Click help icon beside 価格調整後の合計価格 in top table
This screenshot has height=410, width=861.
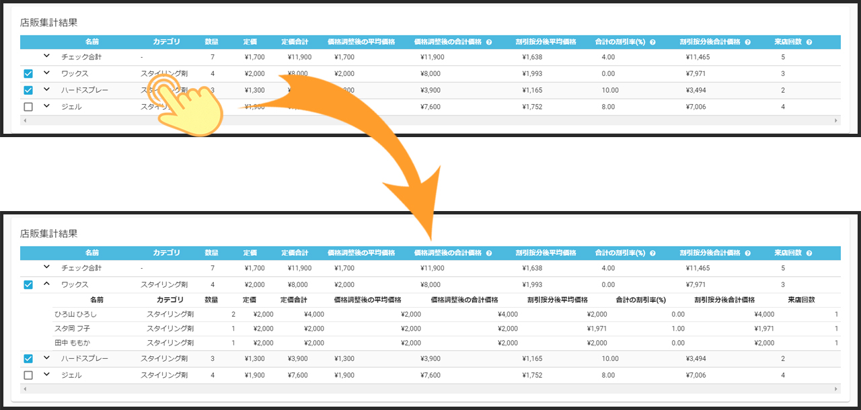click(x=488, y=42)
